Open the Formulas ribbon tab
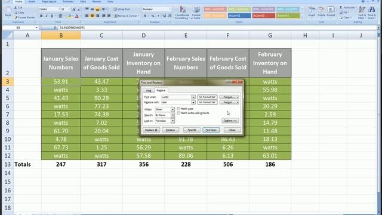 [68, 1]
